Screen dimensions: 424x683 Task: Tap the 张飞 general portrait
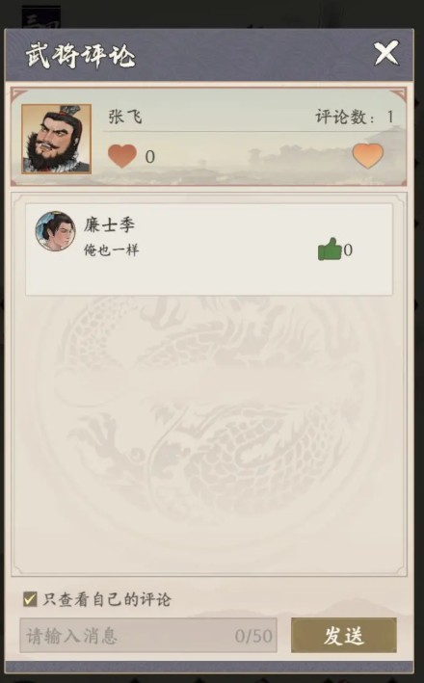click(x=56, y=139)
